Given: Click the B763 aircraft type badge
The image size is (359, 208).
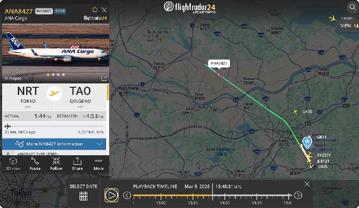Looking at the screenshot, I should [x=60, y=11].
